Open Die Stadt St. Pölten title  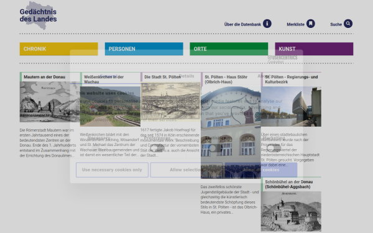(162, 77)
